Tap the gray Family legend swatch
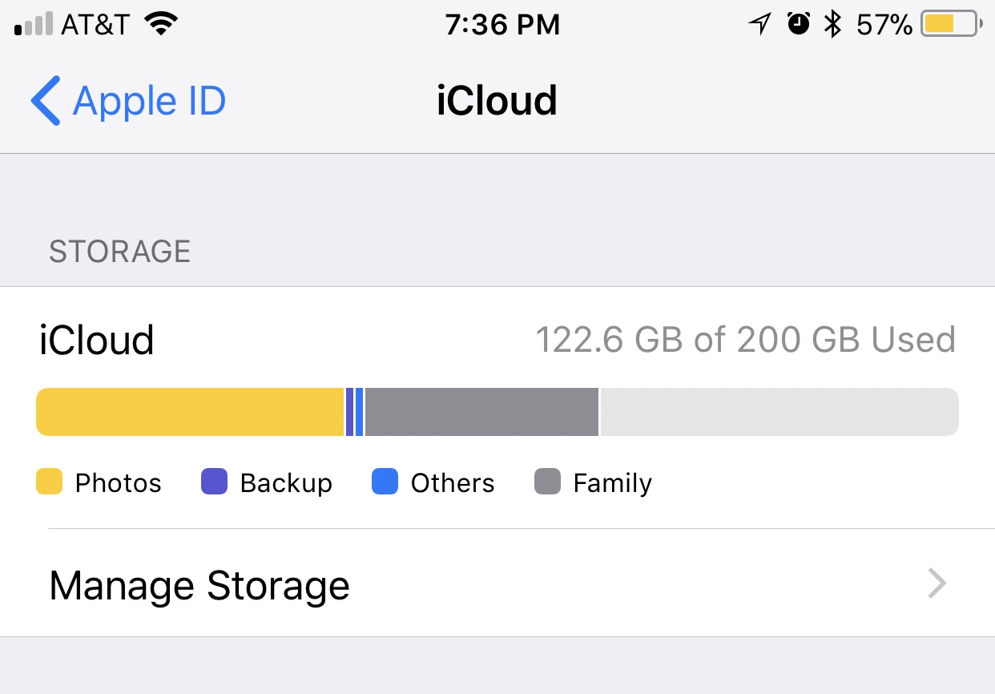The height and width of the screenshot is (694, 995). (x=548, y=482)
